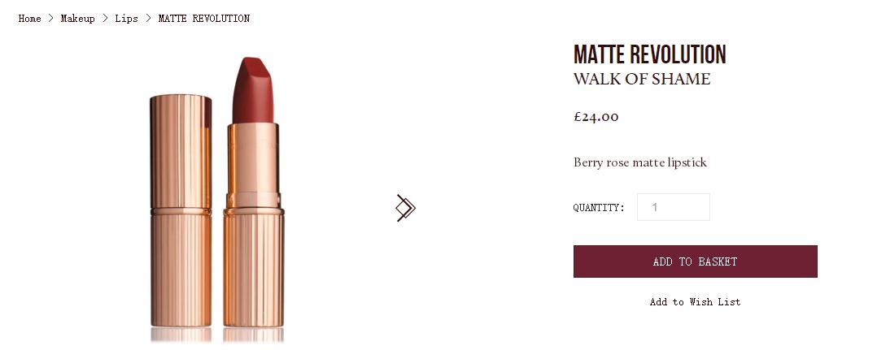This screenshot has width=877, height=350.
Task: Click the chevron after Makeup breadcrumb
Action: click(105, 19)
